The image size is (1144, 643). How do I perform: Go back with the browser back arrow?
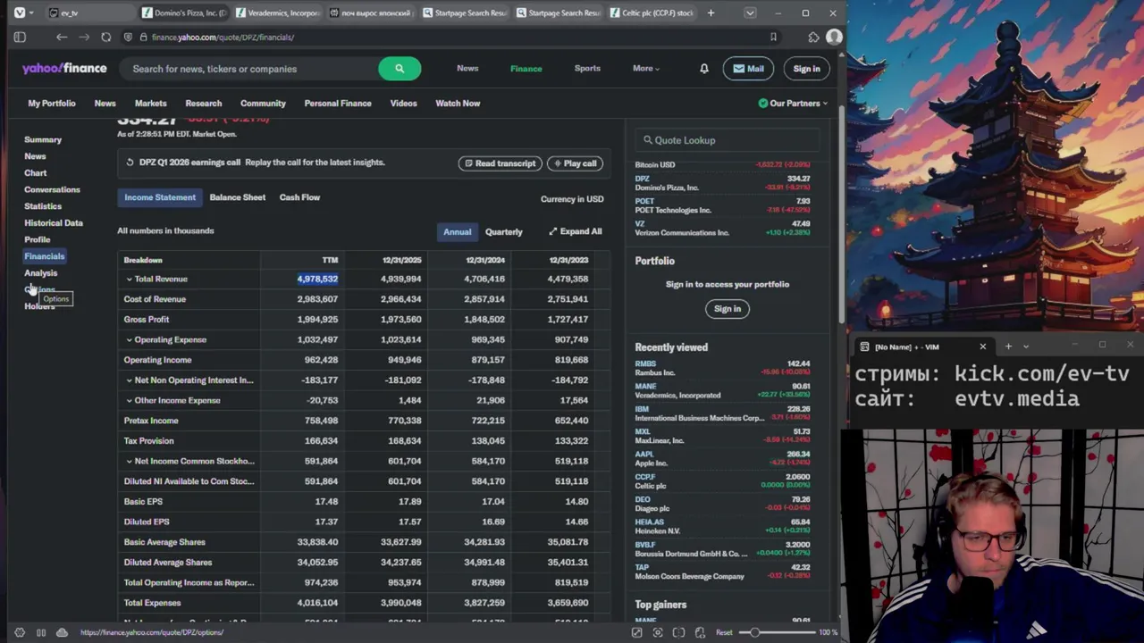(62, 37)
